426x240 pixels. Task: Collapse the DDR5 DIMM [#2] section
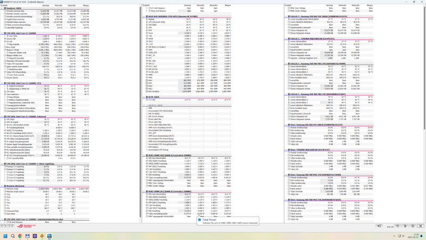point(144,191)
